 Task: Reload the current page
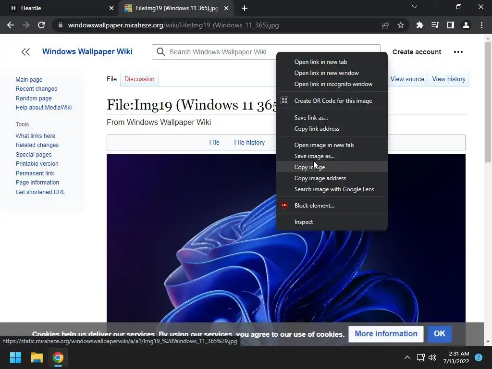coord(41,25)
